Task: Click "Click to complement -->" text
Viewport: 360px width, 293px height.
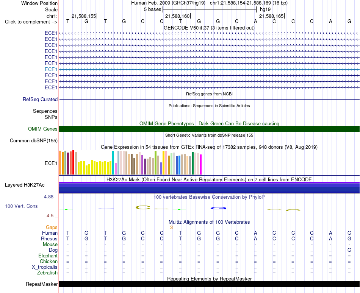Action: pos(31,22)
